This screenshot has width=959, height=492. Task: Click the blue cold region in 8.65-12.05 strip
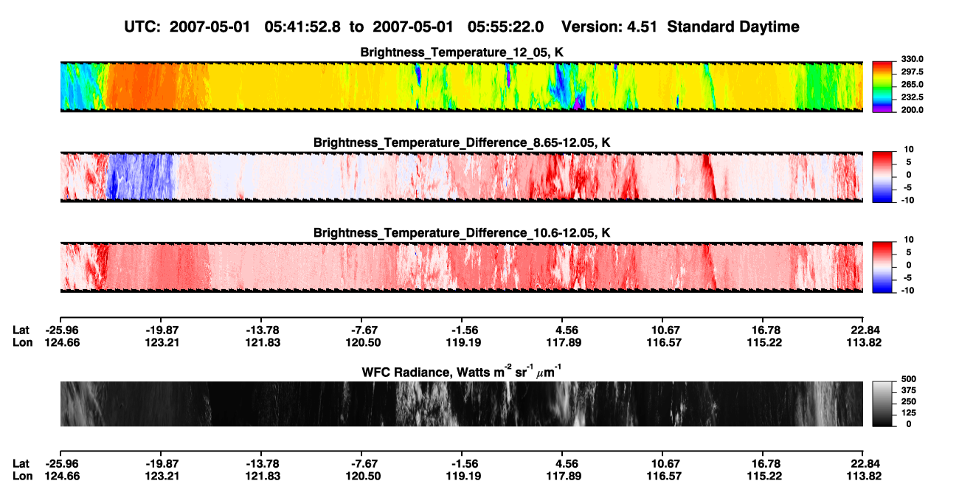click(142, 177)
